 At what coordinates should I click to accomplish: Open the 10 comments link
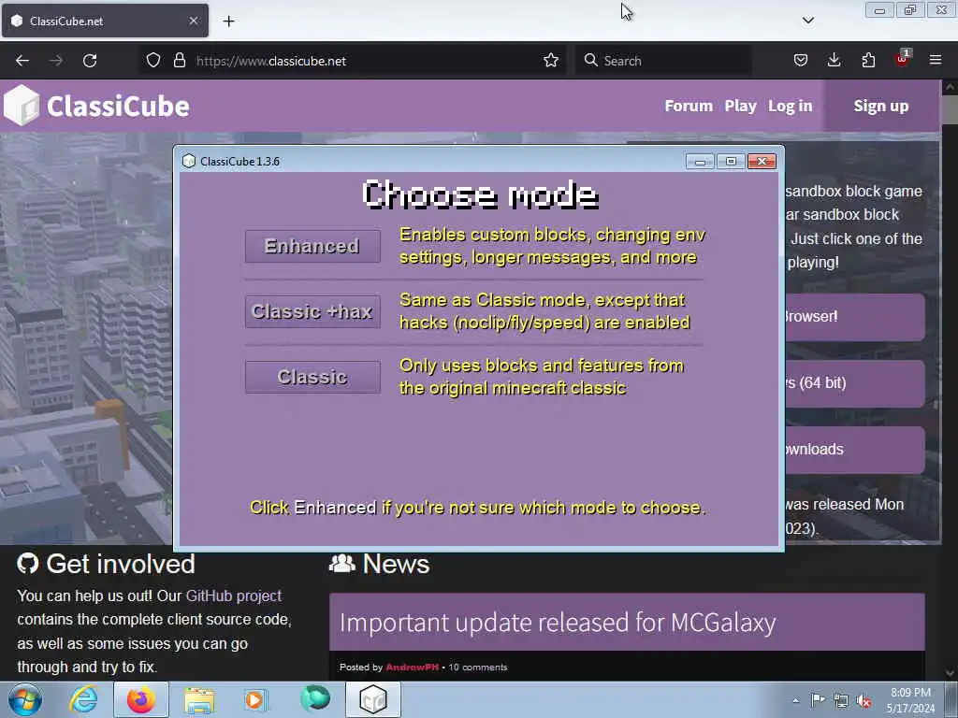[x=478, y=668]
